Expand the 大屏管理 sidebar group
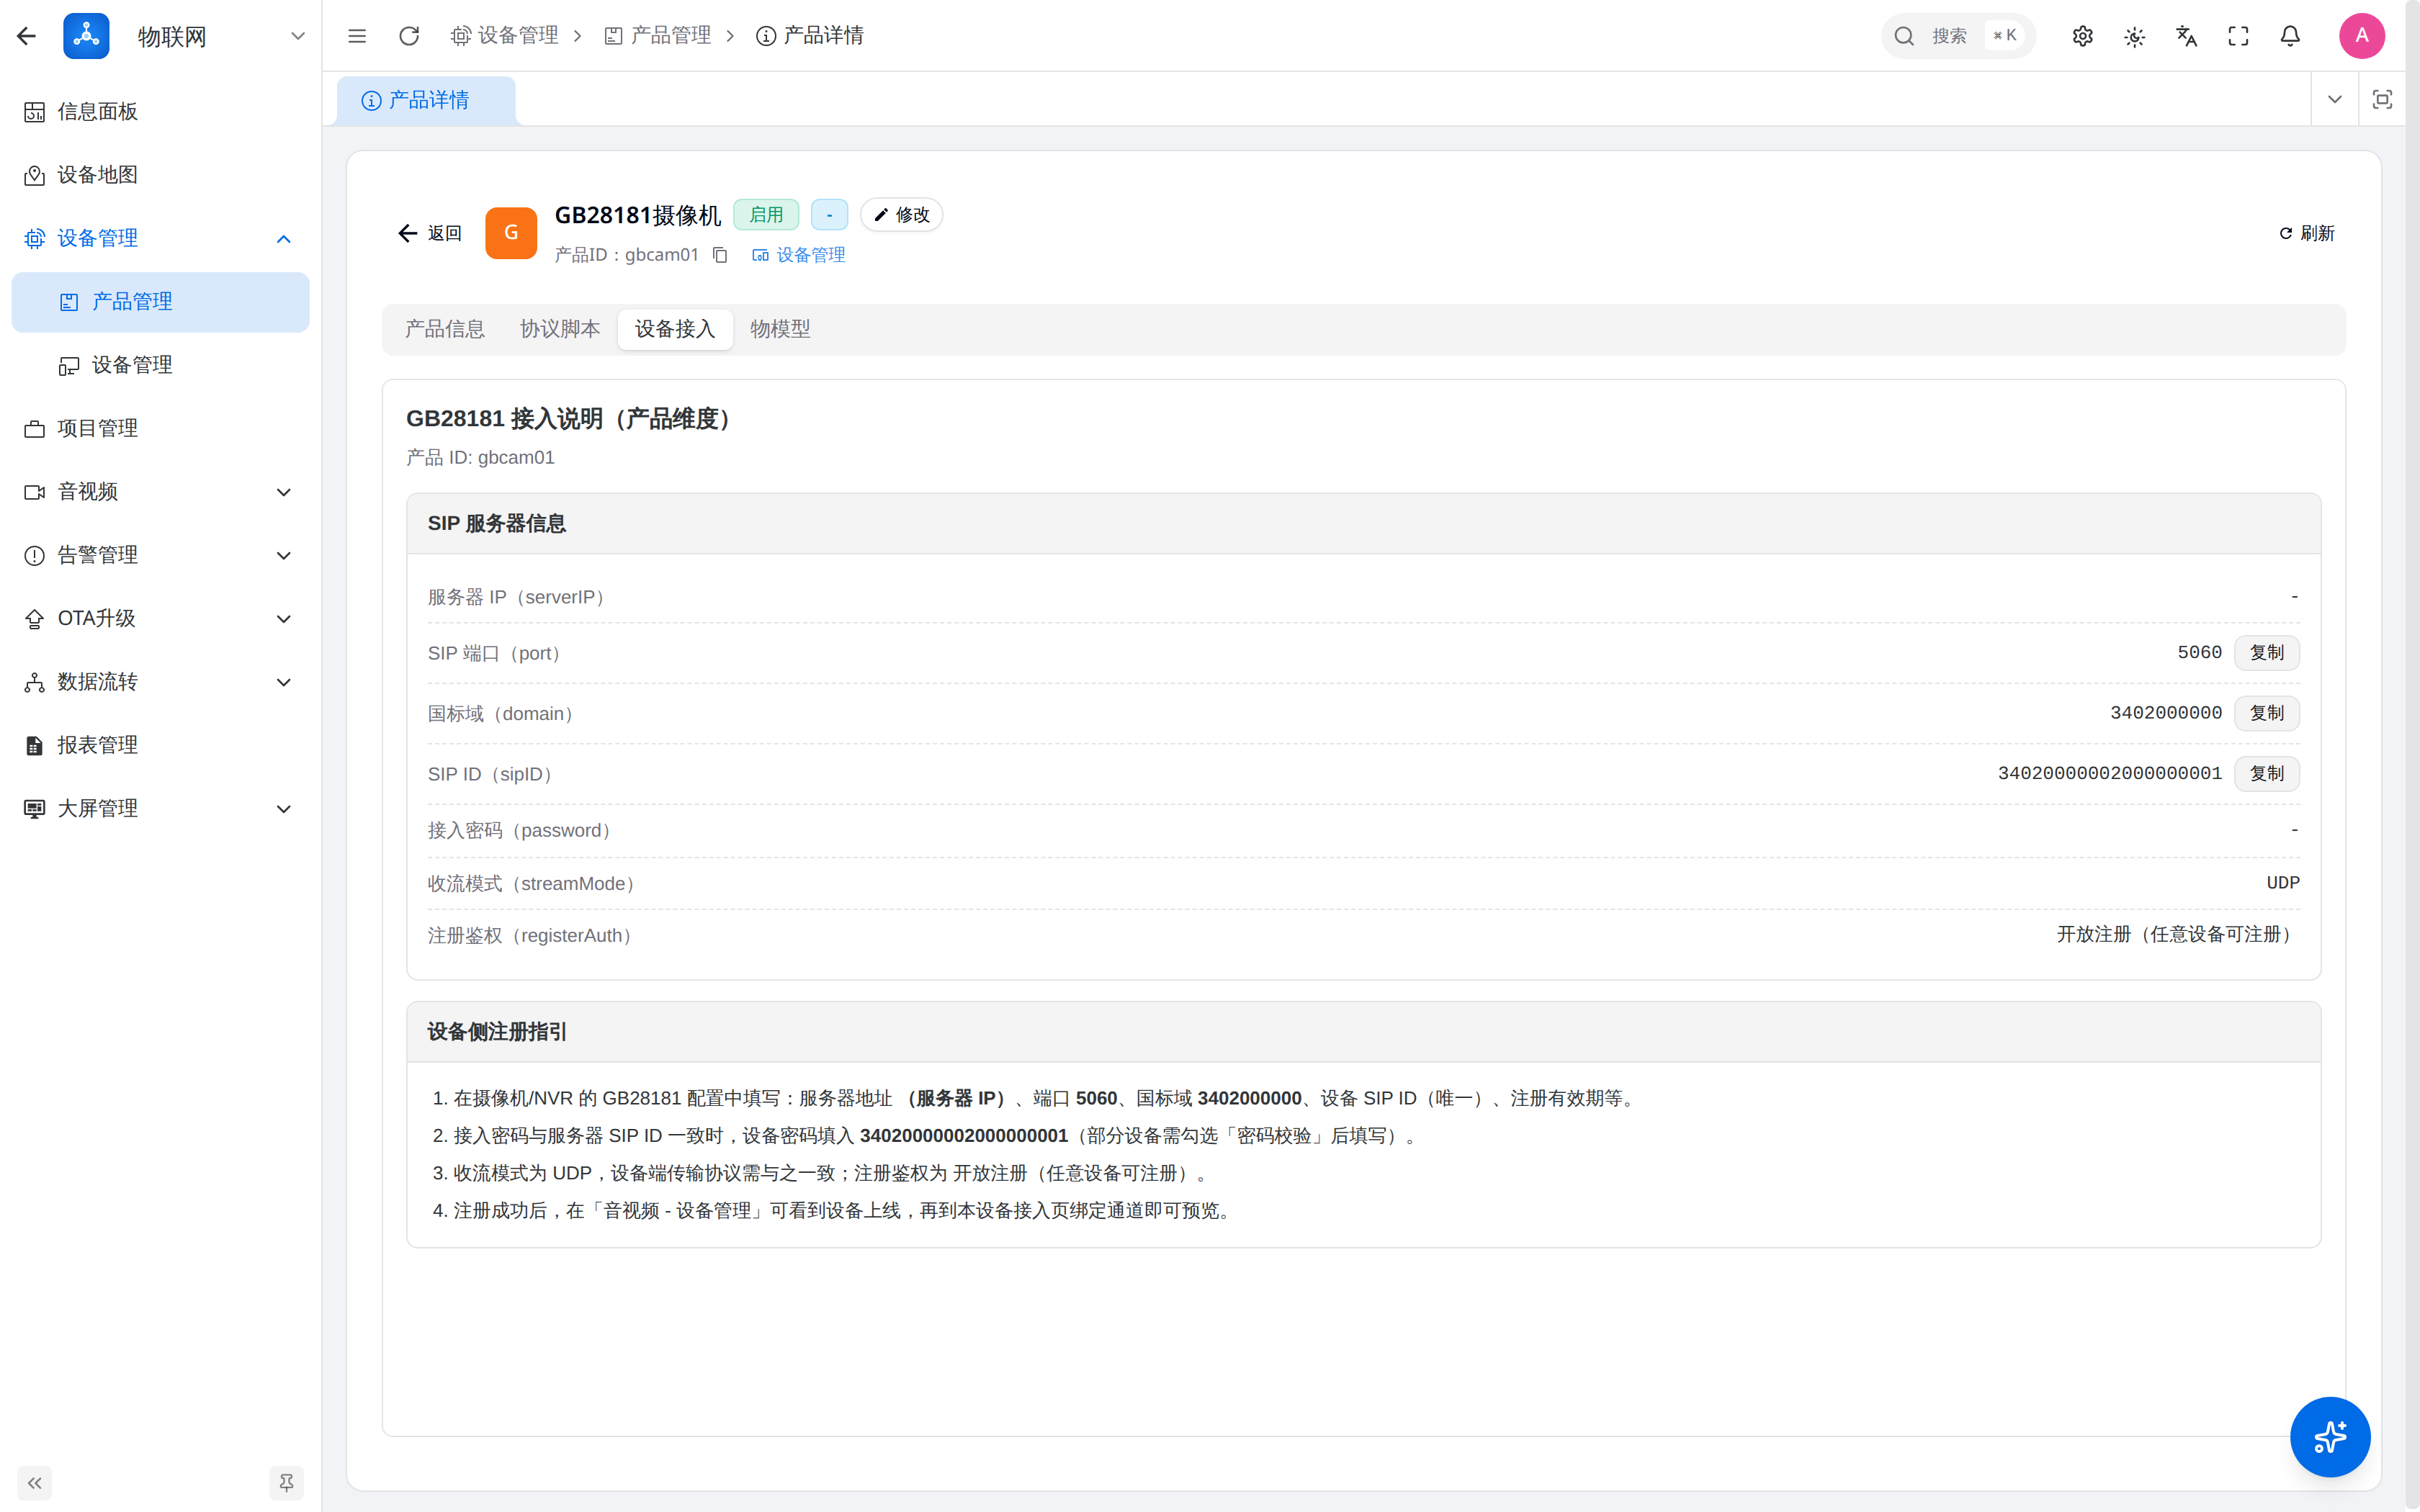The width and height of the screenshot is (2420, 1512). coord(160,808)
